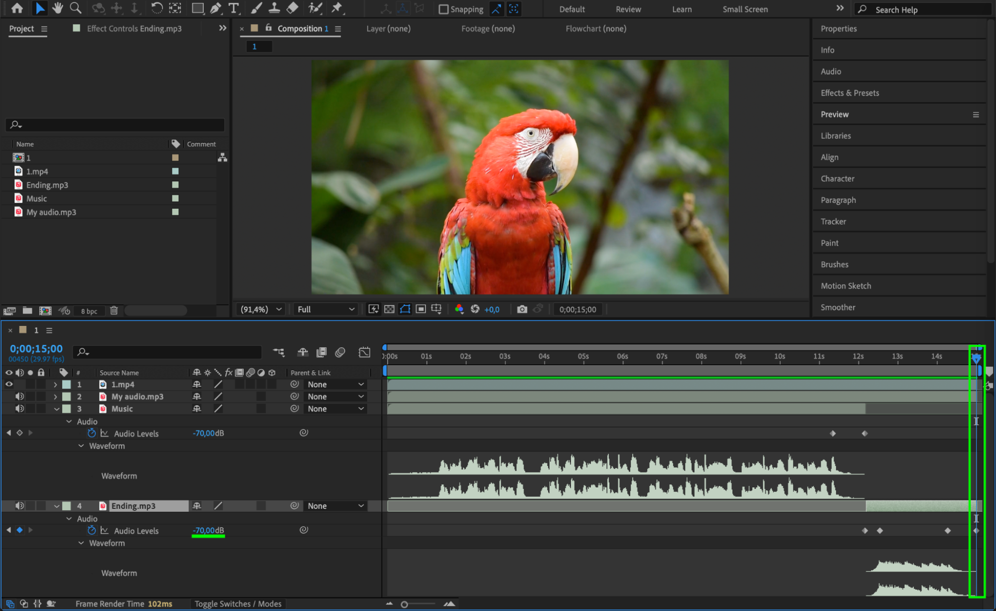
Task: Switch to the Review workspace
Action: [628, 9]
